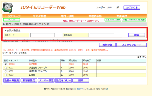Click the ログアウト button
152x96 pixels.
[132, 8]
